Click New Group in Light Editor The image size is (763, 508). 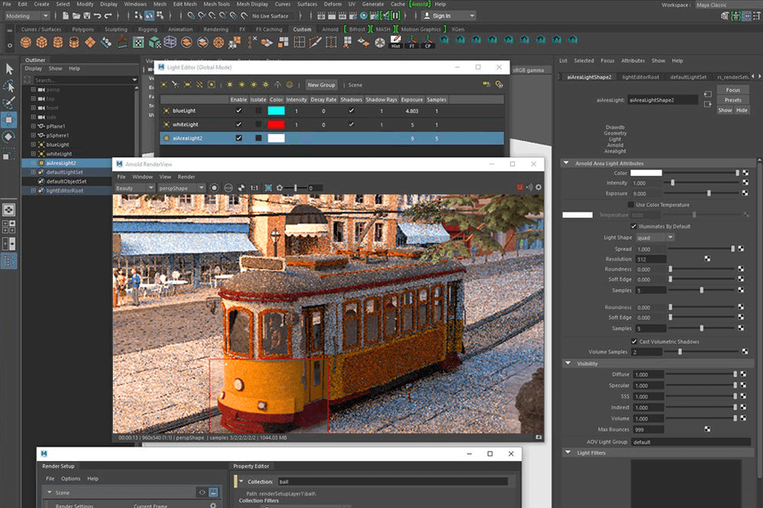(321, 85)
